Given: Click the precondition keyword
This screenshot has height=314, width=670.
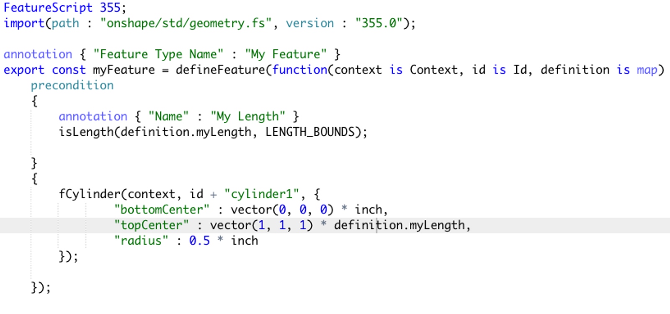Looking at the screenshot, I should pos(72,85).
